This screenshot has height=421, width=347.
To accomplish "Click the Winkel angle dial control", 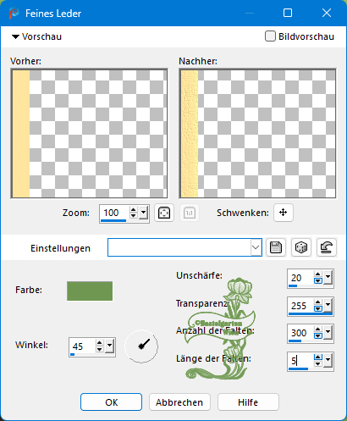I will (141, 346).
